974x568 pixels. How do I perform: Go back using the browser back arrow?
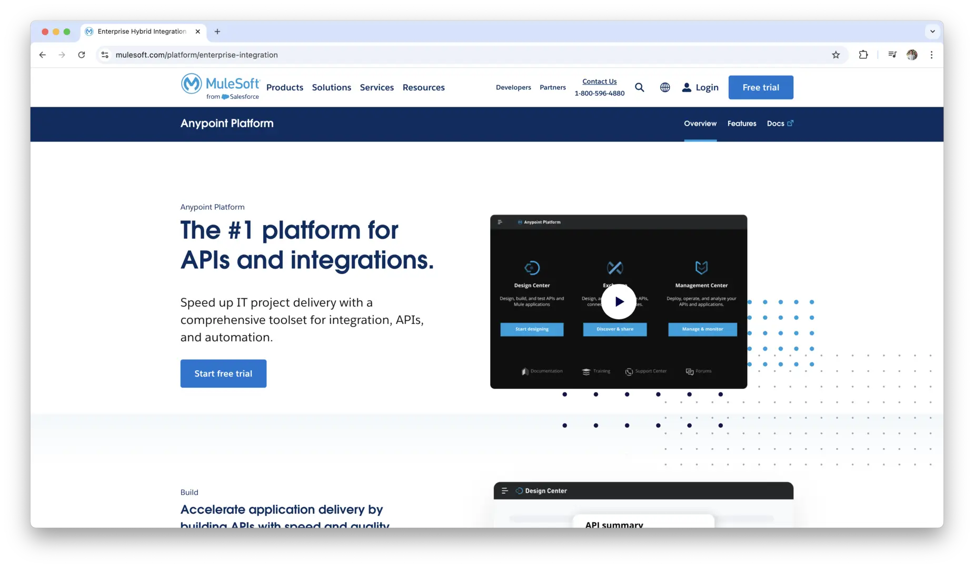pyautogui.click(x=43, y=55)
